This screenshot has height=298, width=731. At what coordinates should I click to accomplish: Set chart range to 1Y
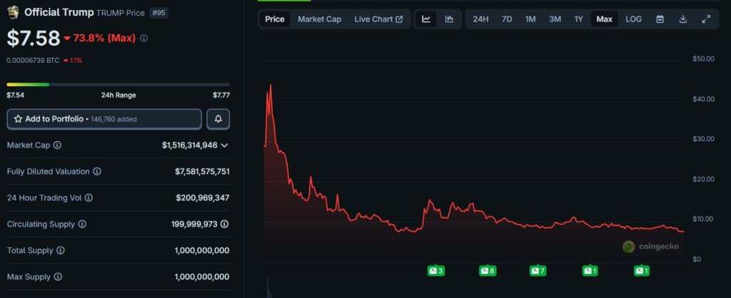[x=578, y=19]
